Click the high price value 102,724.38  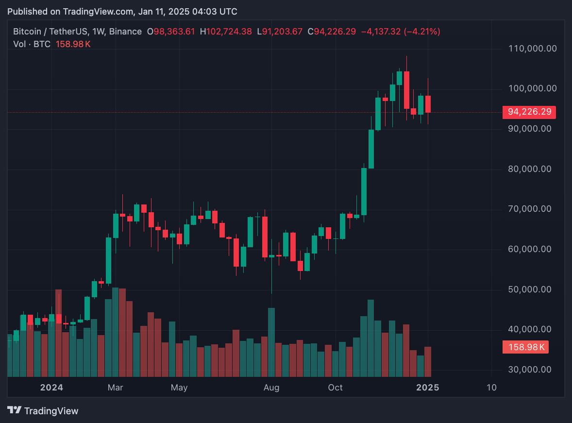[x=229, y=32]
